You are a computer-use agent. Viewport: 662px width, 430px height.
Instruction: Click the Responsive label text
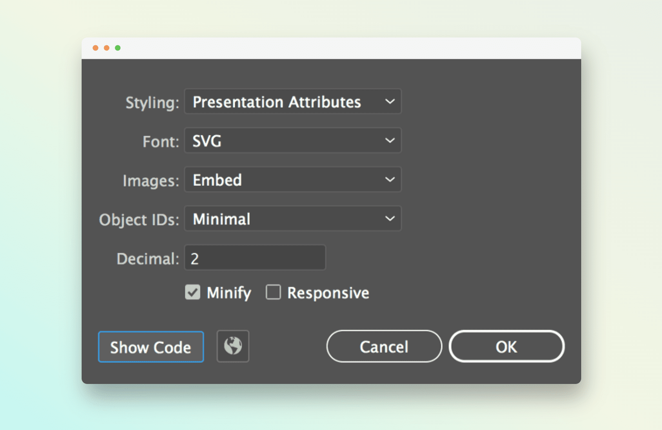(x=328, y=293)
